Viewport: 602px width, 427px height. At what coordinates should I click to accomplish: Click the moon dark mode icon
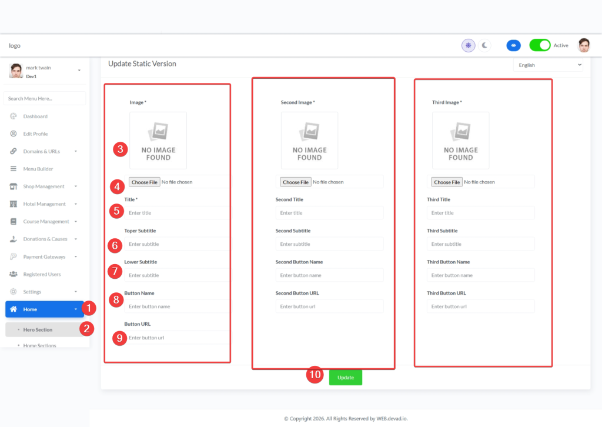point(484,45)
